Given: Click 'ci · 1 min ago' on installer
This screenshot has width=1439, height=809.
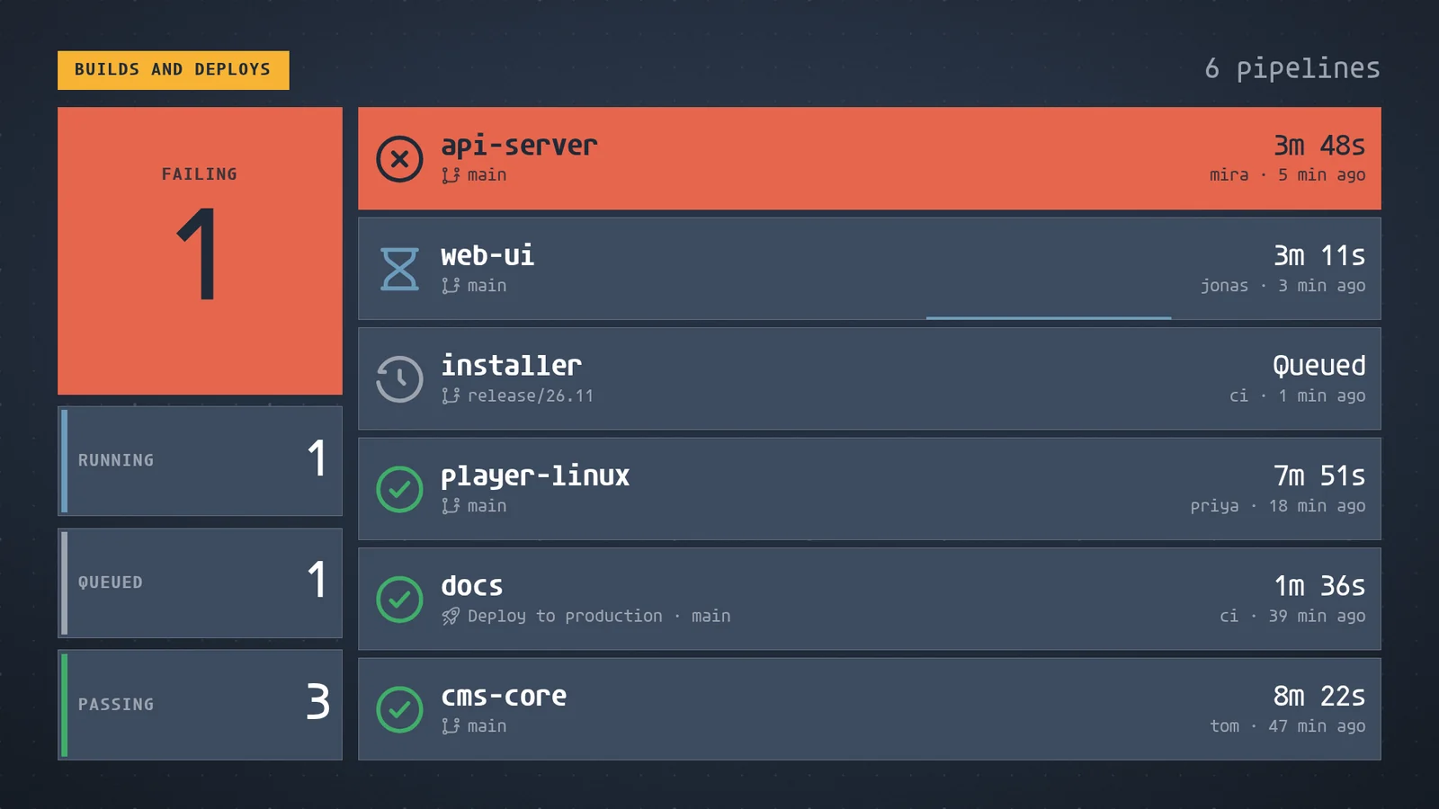Looking at the screenshot, I should coord(1298,396).
